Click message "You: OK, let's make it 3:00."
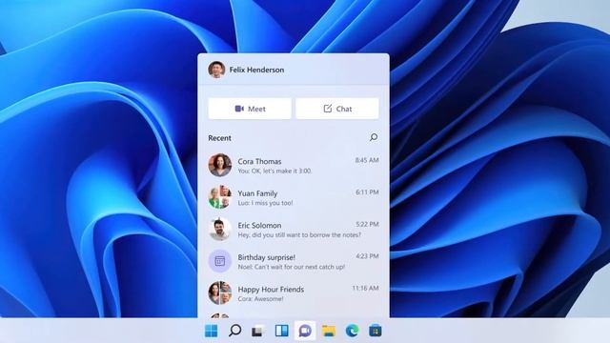 [x=275, y=171]
